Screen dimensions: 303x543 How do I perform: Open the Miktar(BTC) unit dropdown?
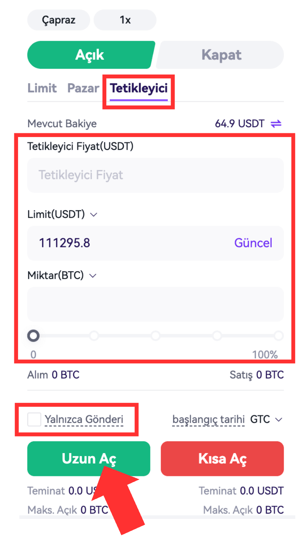(93, 276)
